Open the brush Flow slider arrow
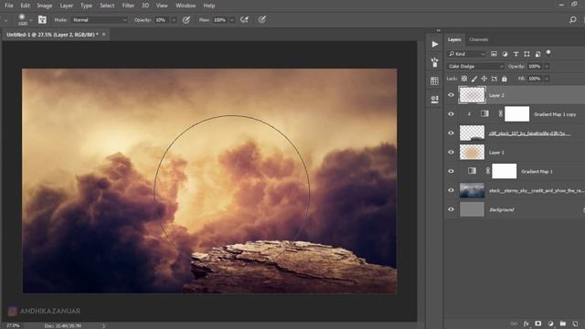Image resolution: width=585 pixels, height=329 pixels. pyautogui.click(x=231, y=20)
